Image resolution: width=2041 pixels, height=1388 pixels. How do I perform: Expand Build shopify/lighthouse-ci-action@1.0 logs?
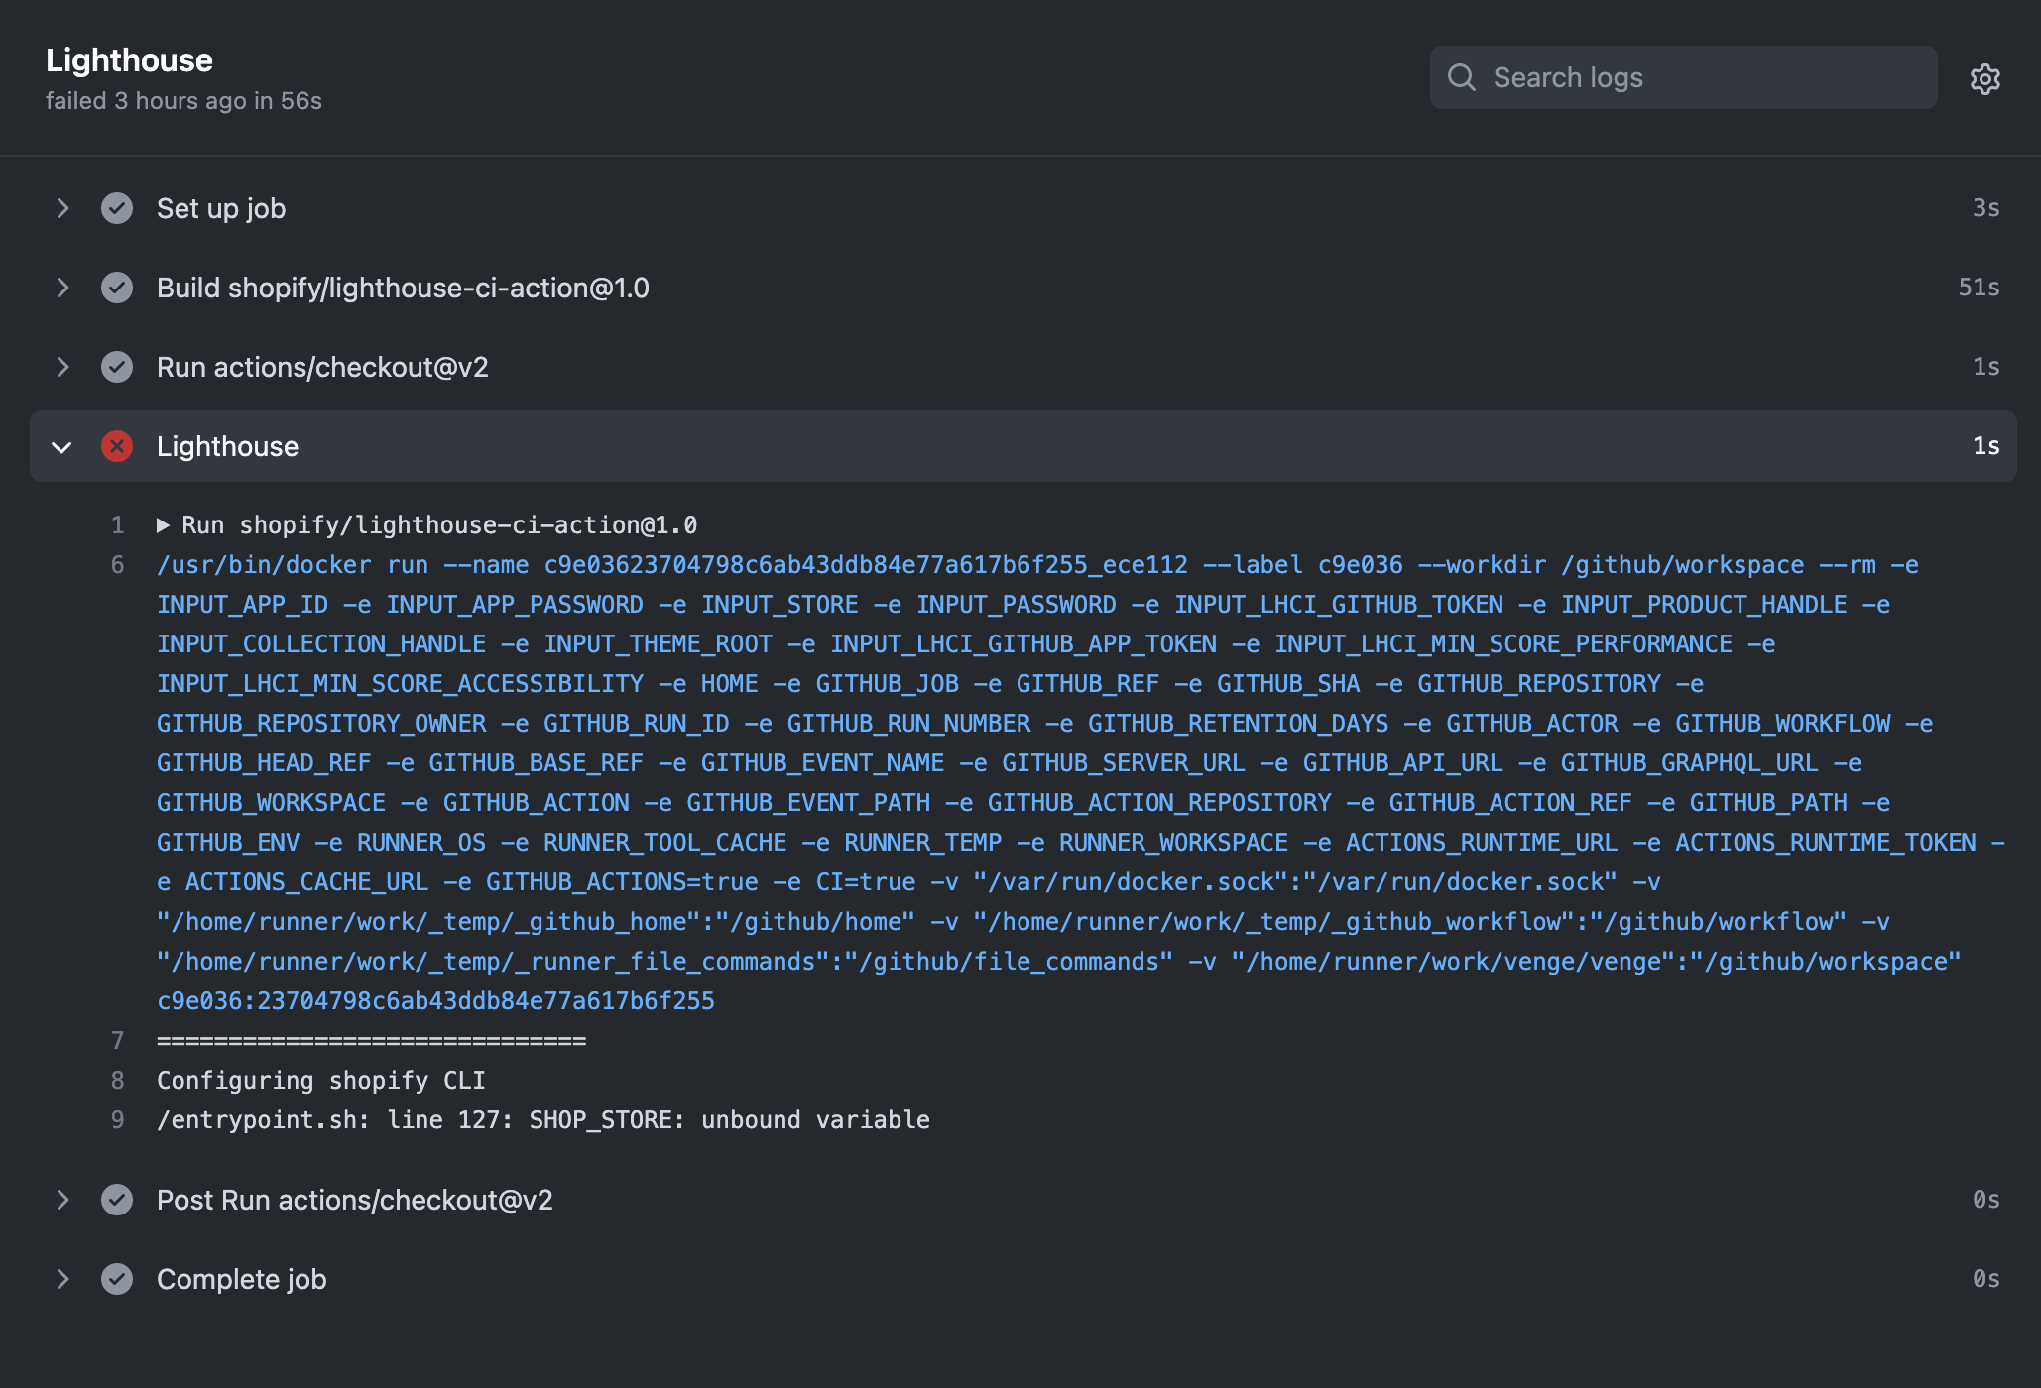point(62,288)
